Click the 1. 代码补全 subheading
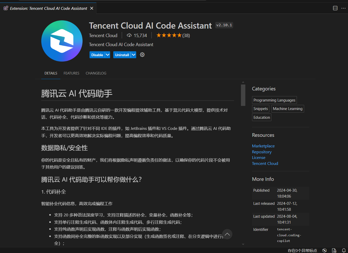The image size is (348, 253). tap(54, 192)
